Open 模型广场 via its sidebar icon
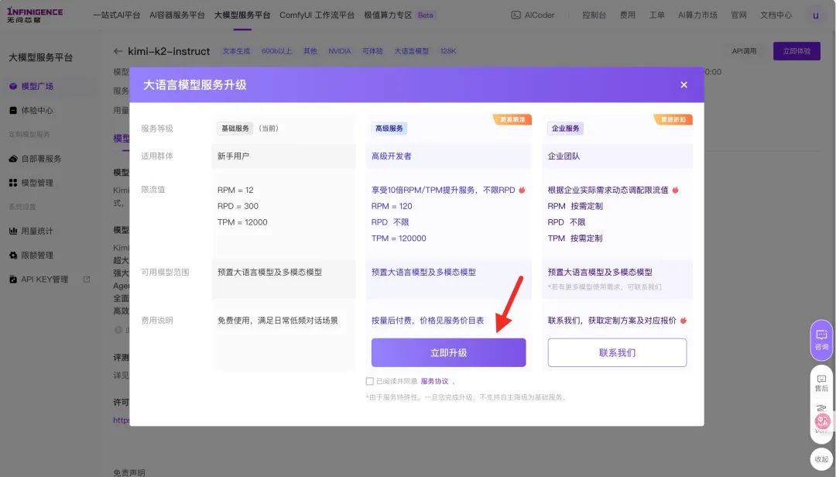The image size is (836, 477). coord(13,86)
